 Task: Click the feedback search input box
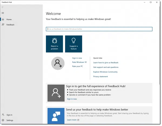99,29
